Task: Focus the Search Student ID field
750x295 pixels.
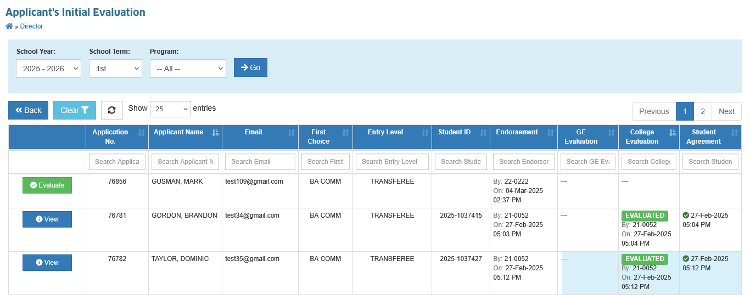Action: point(461,162)
